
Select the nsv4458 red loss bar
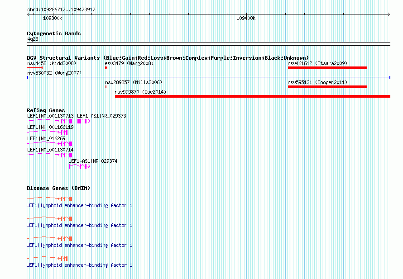[x=35, y=68]
